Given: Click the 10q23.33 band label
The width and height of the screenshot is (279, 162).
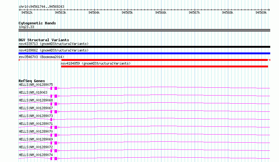Looking at the screenshot, I should [26, 27].
